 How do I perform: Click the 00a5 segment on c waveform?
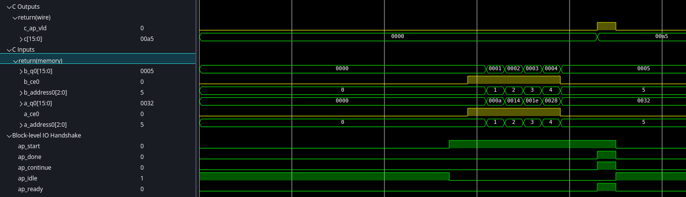[x=641, y=37]
